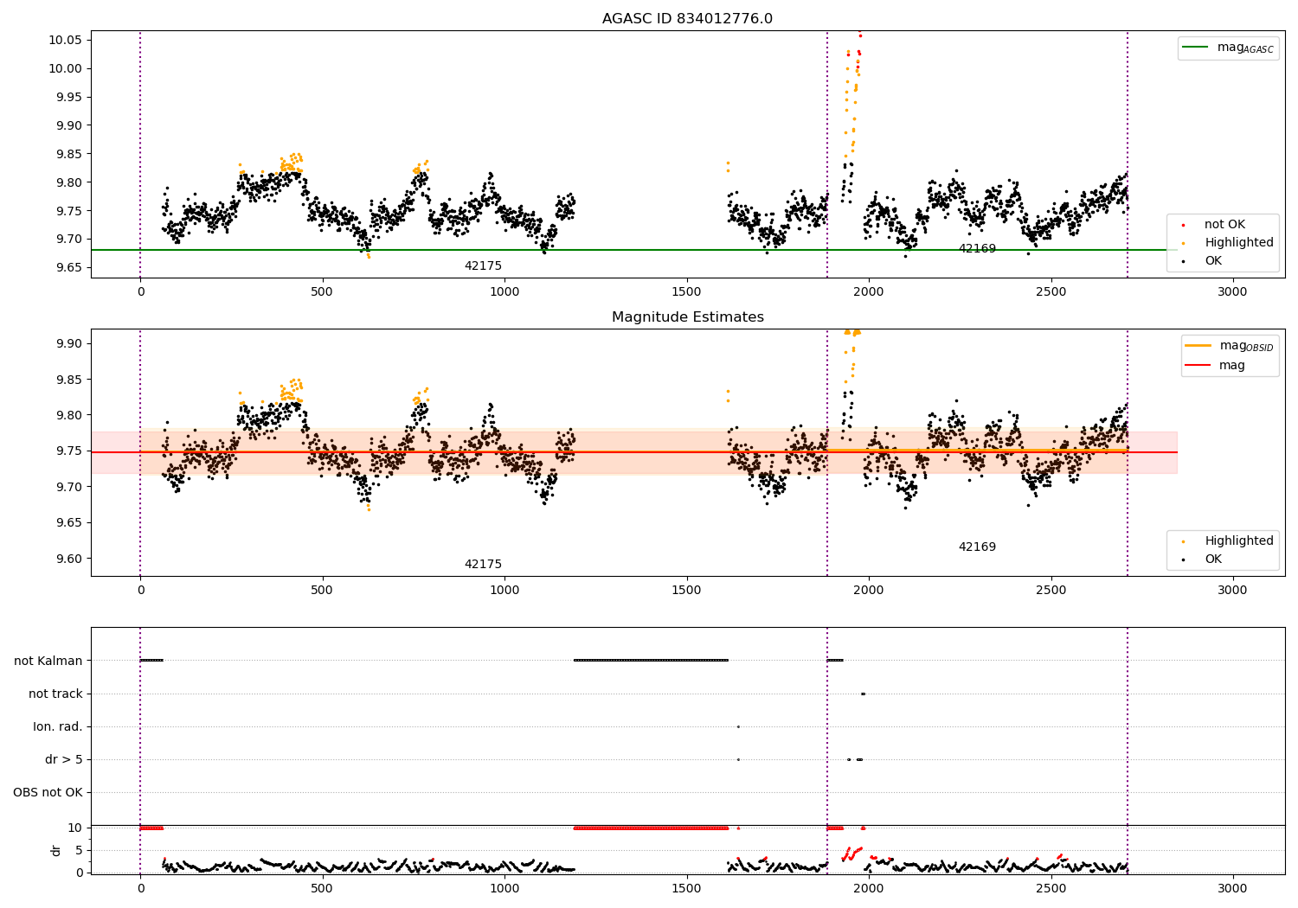Click the 9.90 tick on Magnitude Estimates plot

[68, 344]
